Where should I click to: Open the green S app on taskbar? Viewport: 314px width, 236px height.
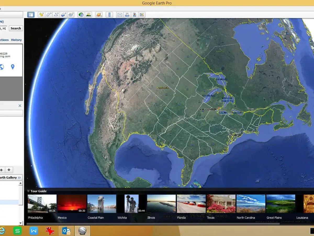18,231
